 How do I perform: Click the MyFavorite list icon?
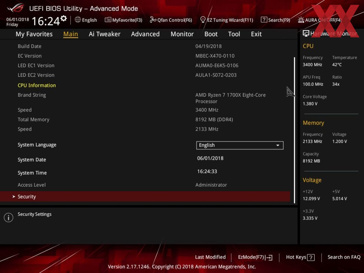108,20
